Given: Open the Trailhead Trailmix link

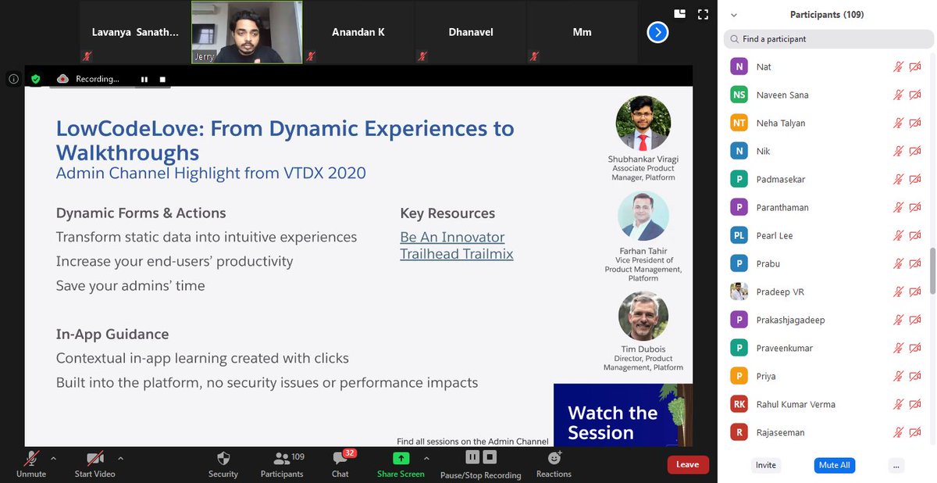Looking at the screenshot, I should 457,253.
